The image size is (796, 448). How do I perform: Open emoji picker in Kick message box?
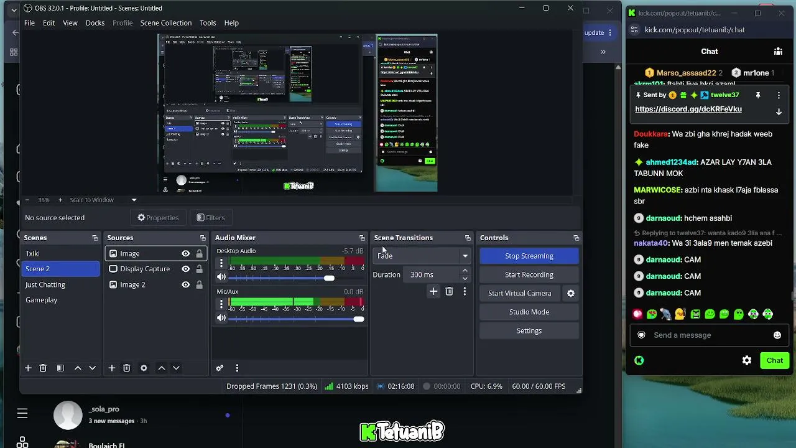tap(777, 335)
